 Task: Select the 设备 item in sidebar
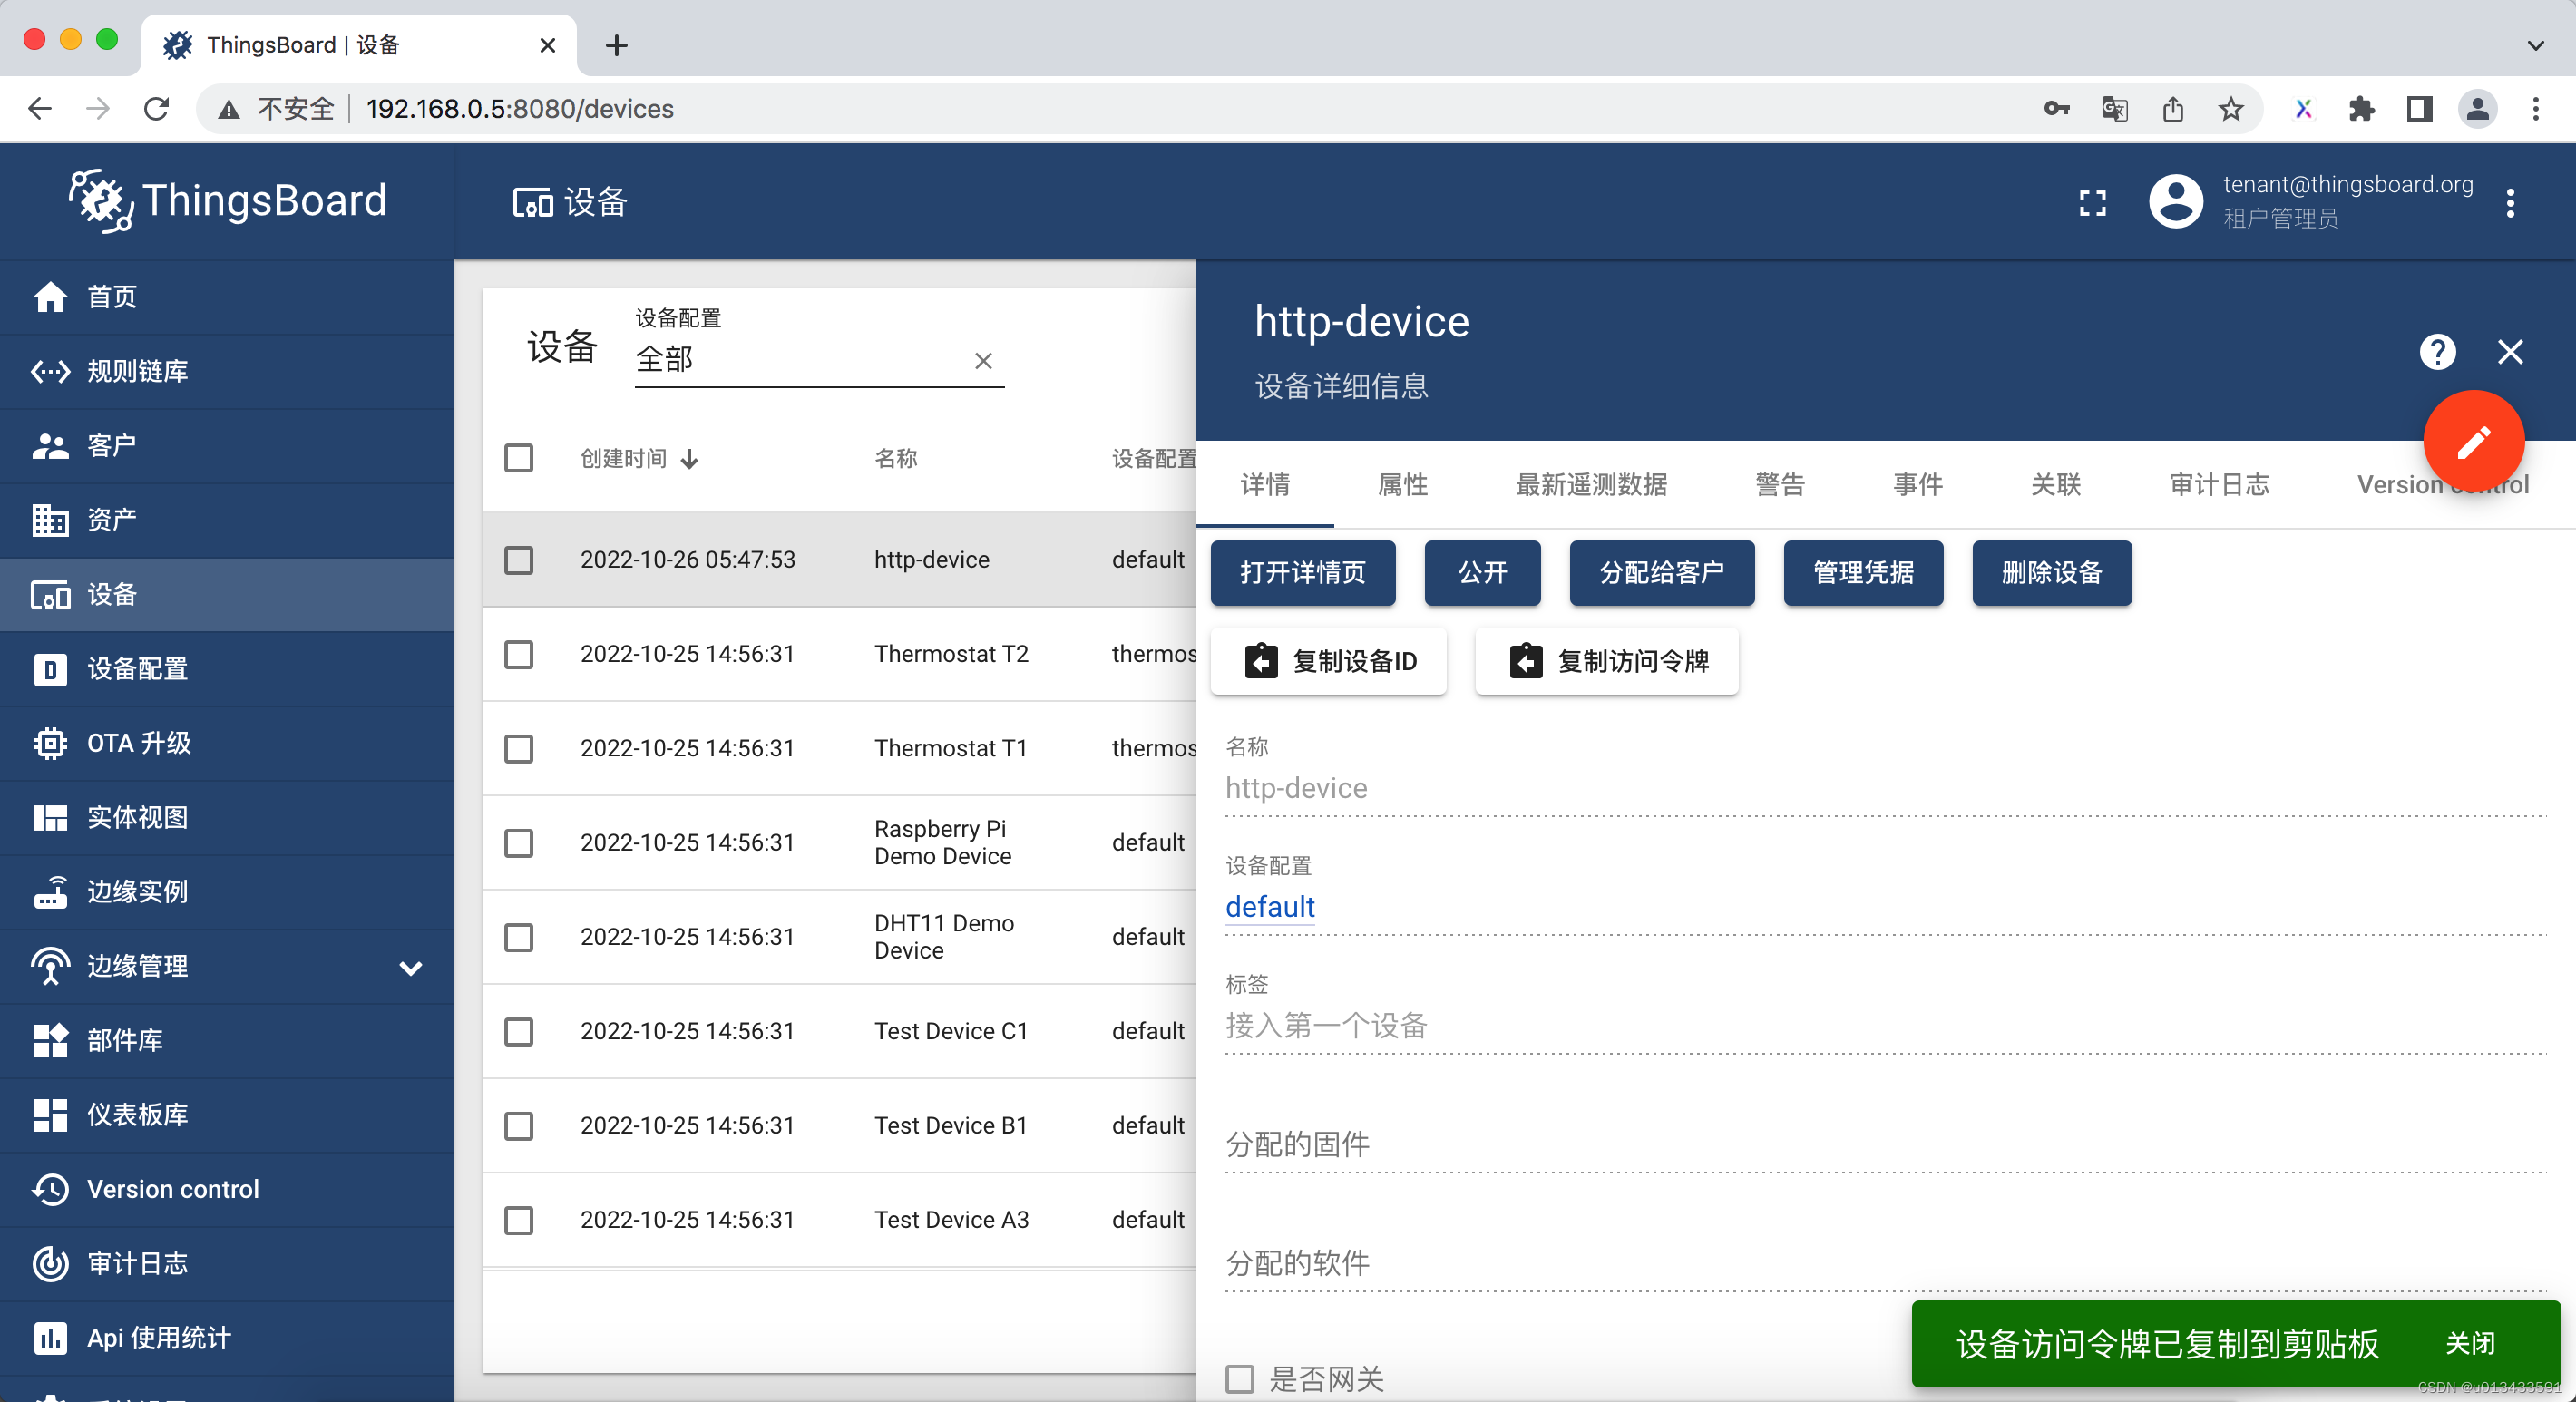(226, 595)
